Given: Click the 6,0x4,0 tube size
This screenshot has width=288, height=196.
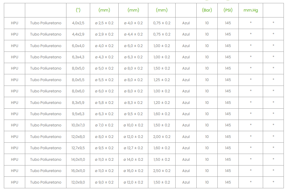Looking at the screenshot, I should [78, 46].
